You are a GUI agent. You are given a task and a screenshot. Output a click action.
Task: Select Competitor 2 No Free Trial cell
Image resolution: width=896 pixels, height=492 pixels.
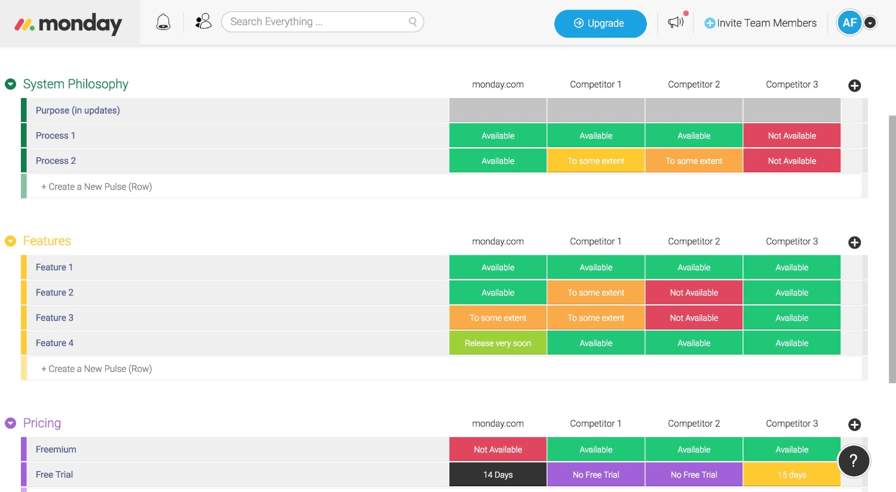[x=694, y=475]
